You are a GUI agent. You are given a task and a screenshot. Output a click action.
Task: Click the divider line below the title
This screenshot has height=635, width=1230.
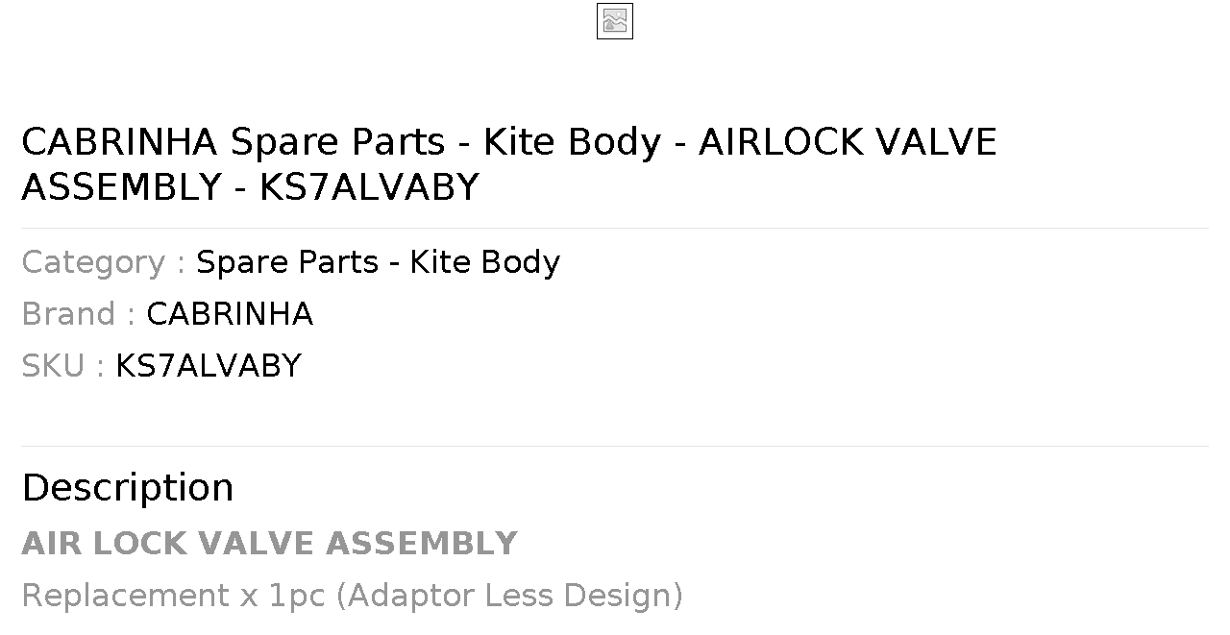615,228
